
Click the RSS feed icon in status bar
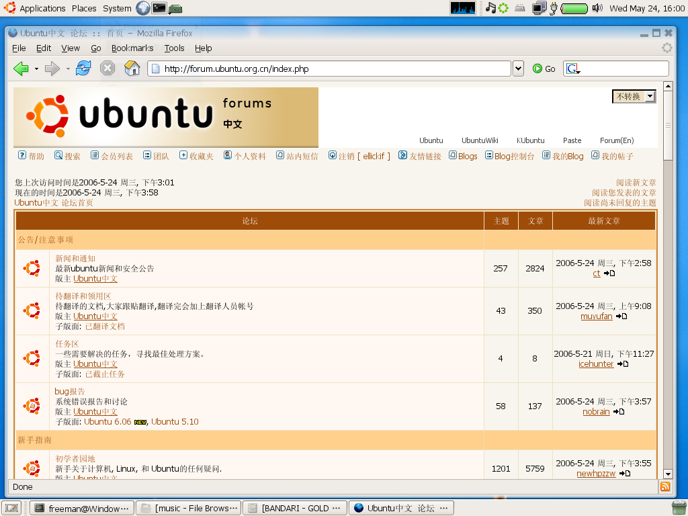pos(664,486)
